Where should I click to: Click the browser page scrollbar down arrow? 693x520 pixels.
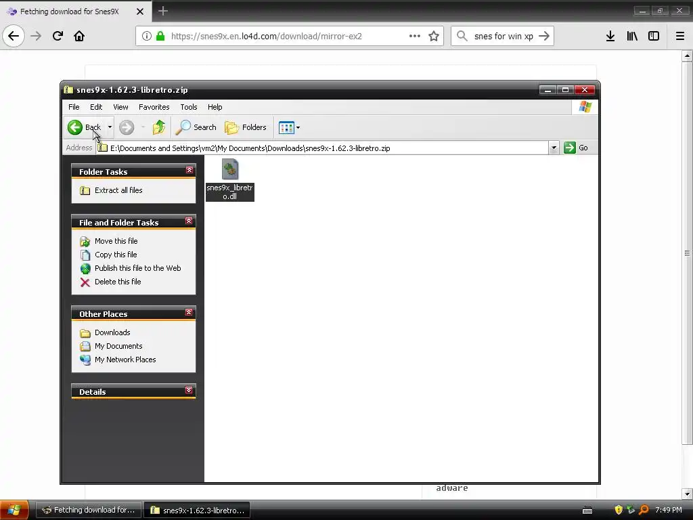click(x=687, y=494)
